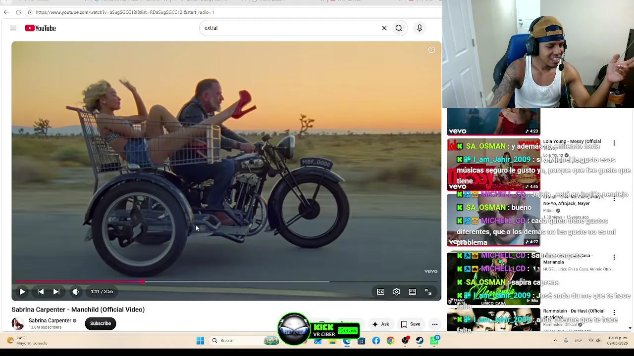
Task: Open Microsoft Store from the taskbar
Action: (x=362, y=341)
